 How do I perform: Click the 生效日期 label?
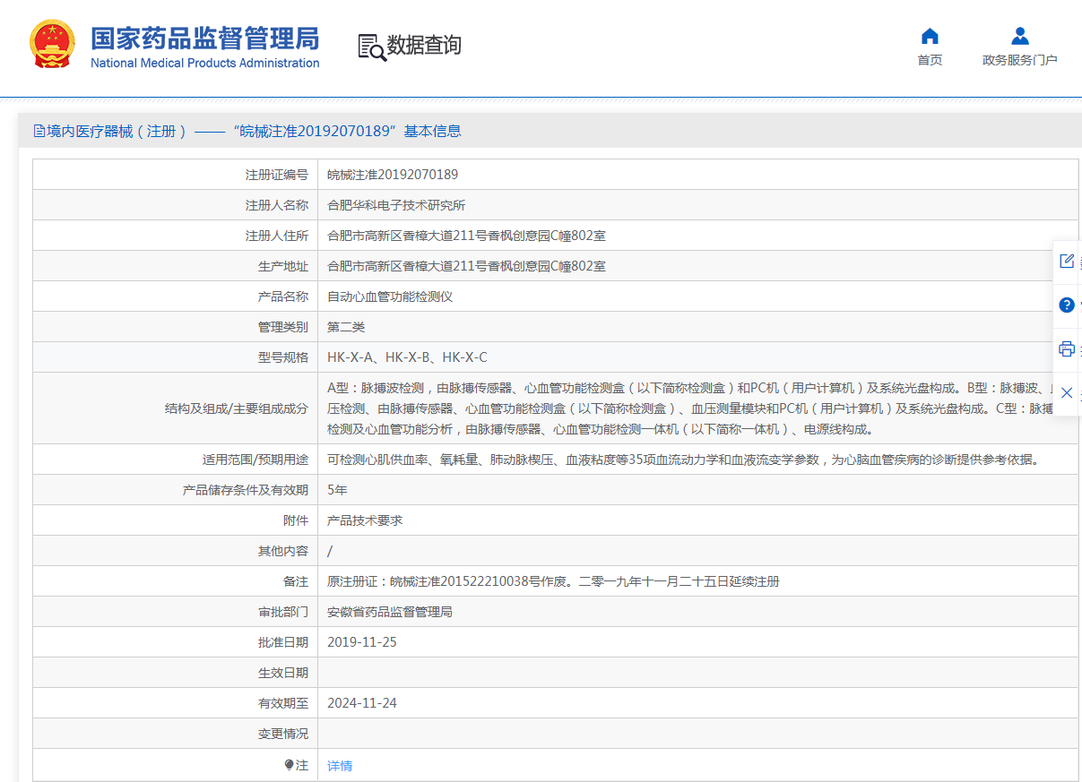pos(283,673)
